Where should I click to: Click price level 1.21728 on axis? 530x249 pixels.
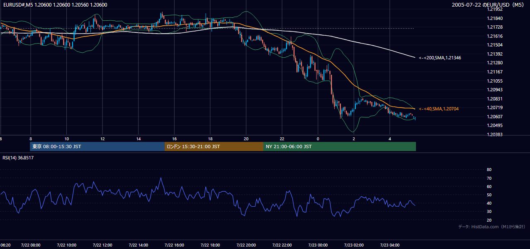point(494,27)
